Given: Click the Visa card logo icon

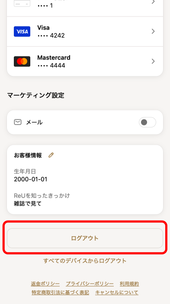Looking at the screenshot, I should 22,31.
